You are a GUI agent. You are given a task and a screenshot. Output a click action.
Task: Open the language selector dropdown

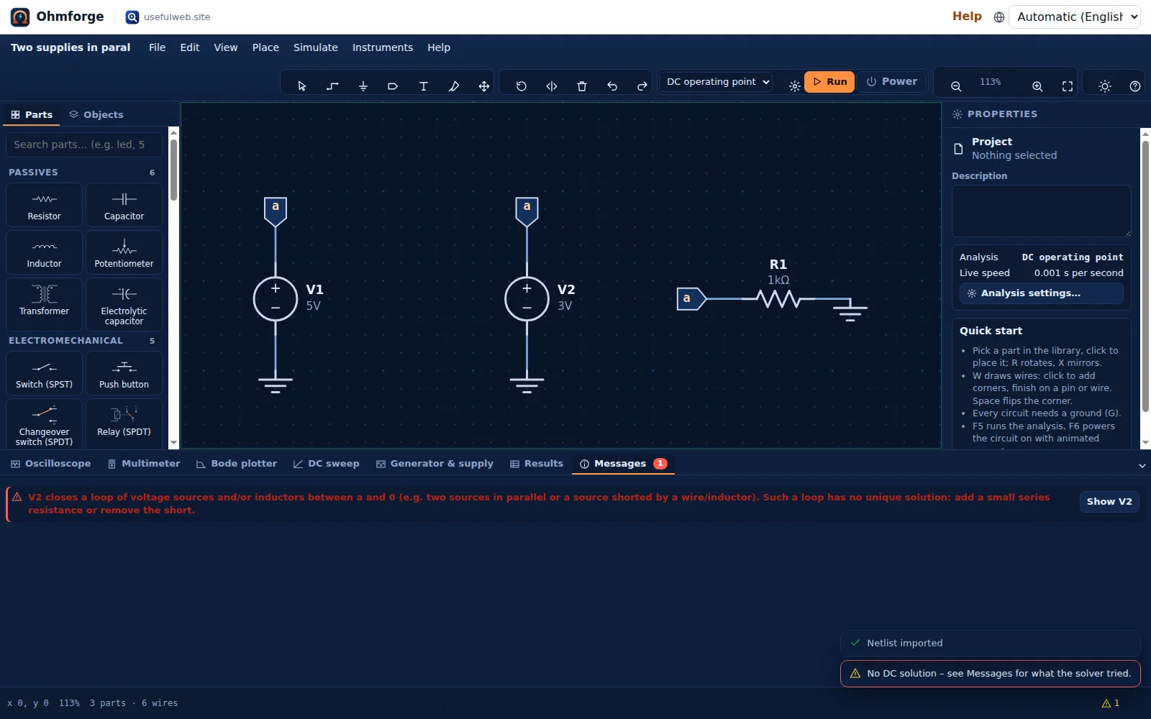(1075, 17)
